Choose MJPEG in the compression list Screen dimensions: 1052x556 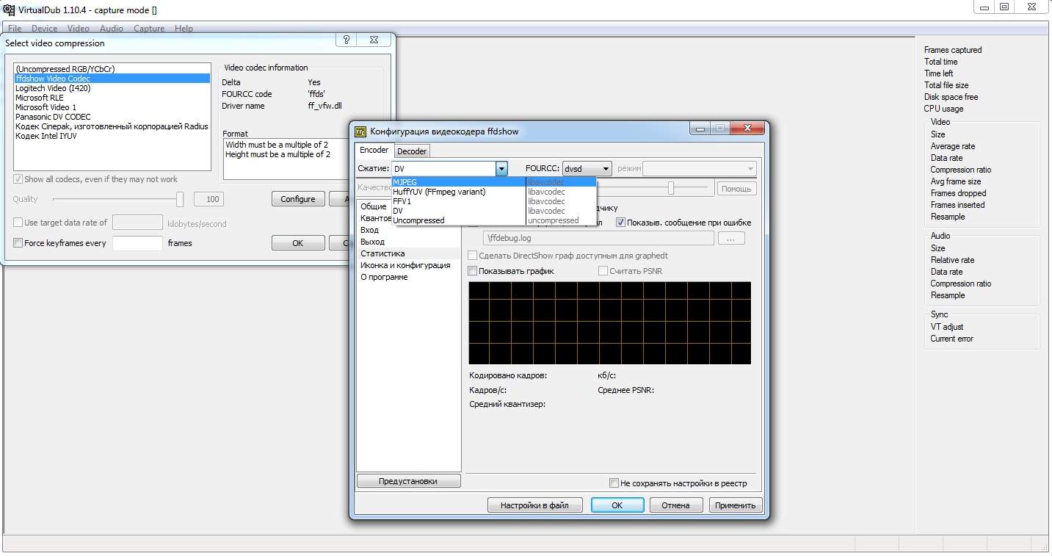(459, 182)
